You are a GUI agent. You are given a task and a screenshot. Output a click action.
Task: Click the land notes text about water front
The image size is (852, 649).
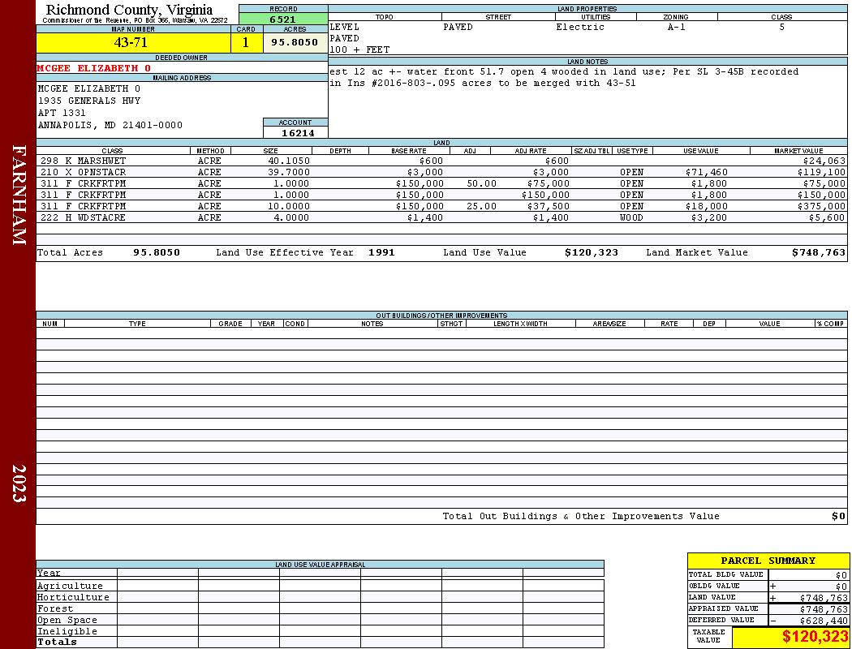tap(564, 77)
